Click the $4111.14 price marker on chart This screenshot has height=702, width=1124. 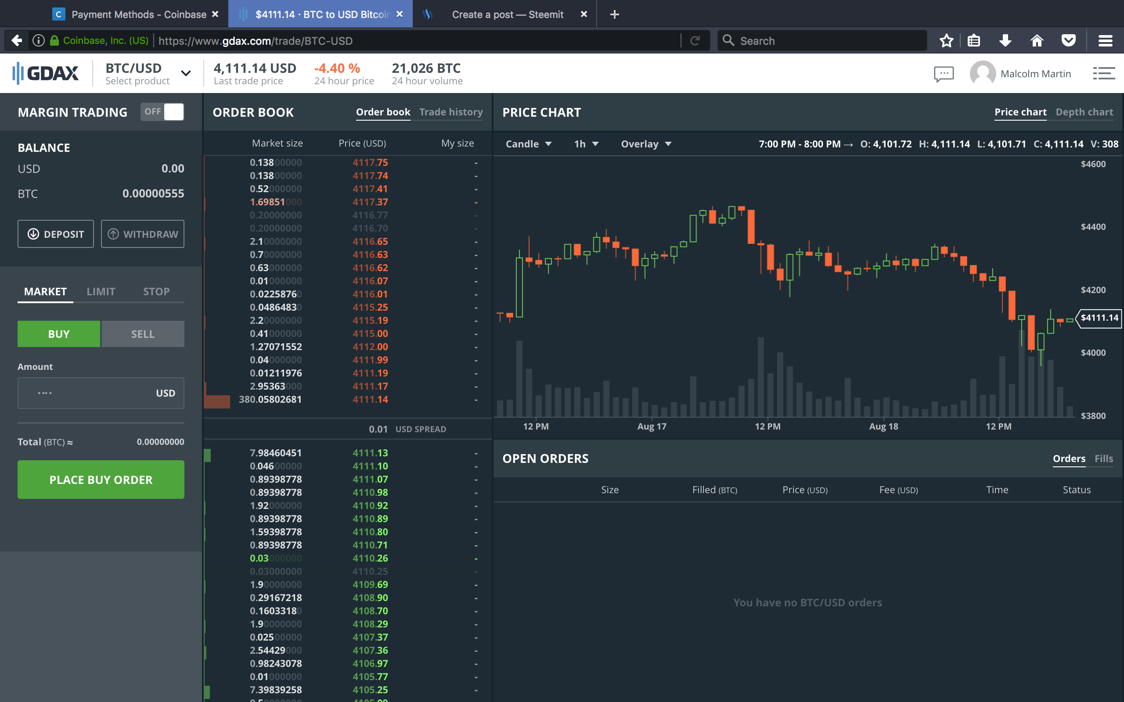pos(1099,318)
